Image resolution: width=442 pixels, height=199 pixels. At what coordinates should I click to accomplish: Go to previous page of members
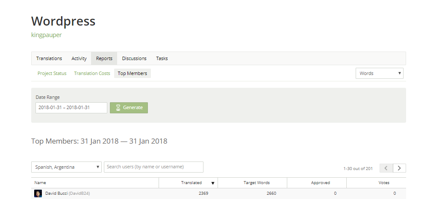386,168
